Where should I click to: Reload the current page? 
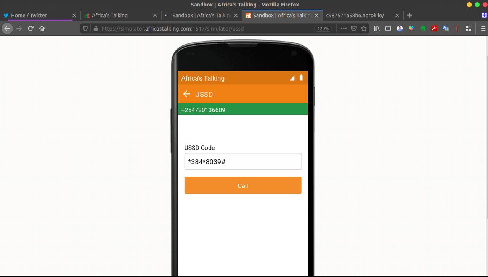click(x=30, y=28)
